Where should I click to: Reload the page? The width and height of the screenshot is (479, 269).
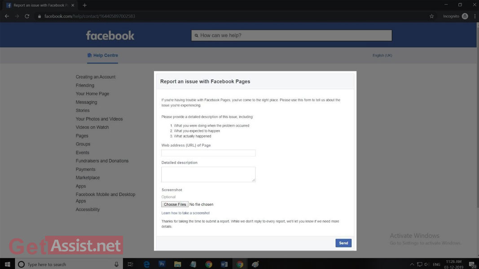tap(27, 16)
